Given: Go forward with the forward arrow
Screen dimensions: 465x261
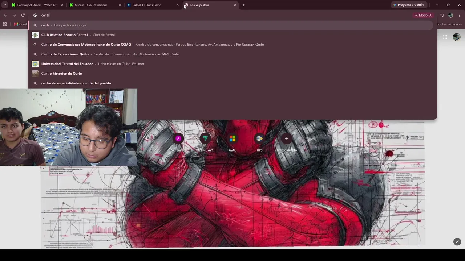Looking at the screenshot, I should [x=14, y=15].
